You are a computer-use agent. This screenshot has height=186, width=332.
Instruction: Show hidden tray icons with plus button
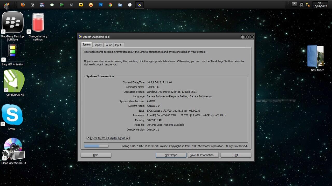tap(301, 5)
